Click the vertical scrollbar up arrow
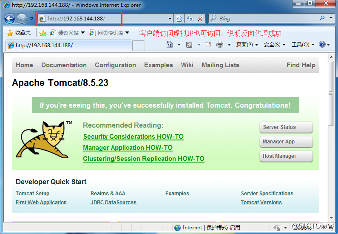This screenshot has width=338, height=234. click(x=331, y=57)
